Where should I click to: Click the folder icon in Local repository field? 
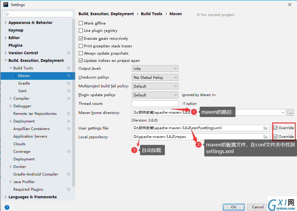[265, 137]
